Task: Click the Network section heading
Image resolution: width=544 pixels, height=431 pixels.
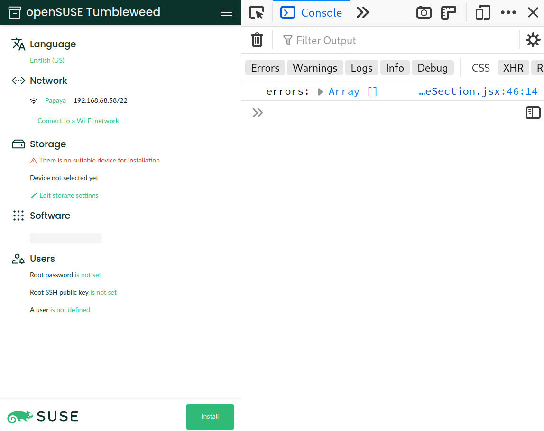Action: click(48, 81)
